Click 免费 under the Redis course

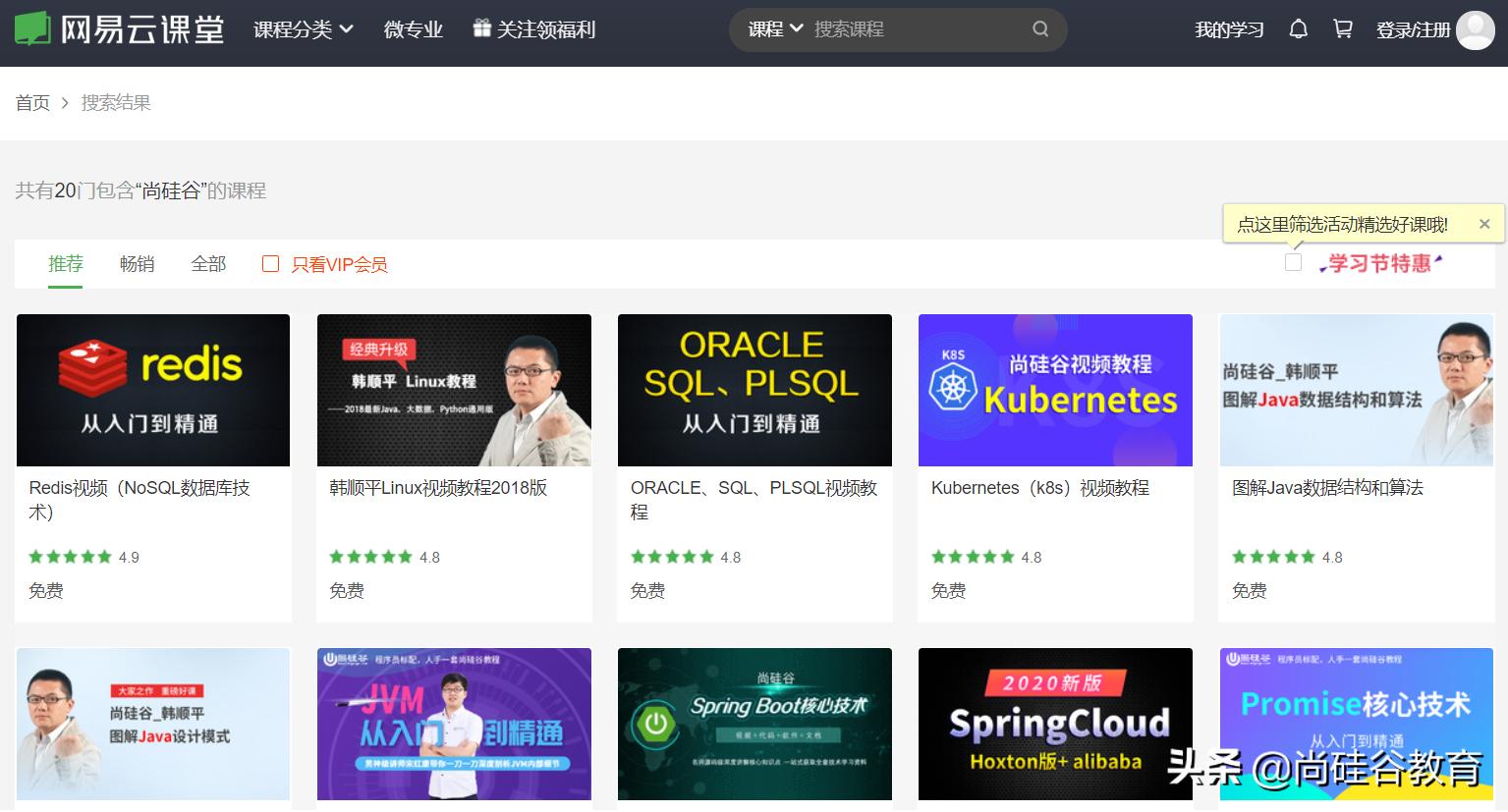click(x=46, y=590)
